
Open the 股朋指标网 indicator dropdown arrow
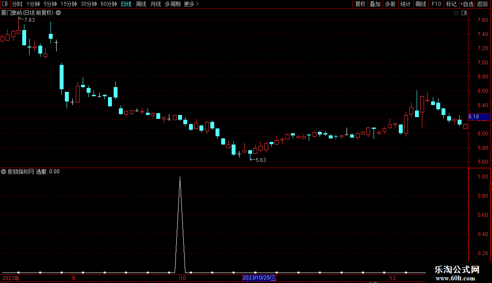pos(3,172)
